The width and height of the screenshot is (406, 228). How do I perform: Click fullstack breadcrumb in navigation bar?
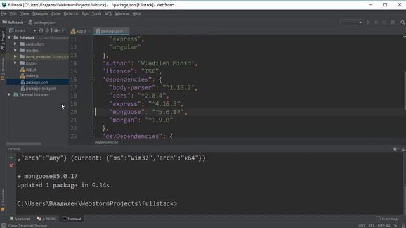tap(13, 23)
